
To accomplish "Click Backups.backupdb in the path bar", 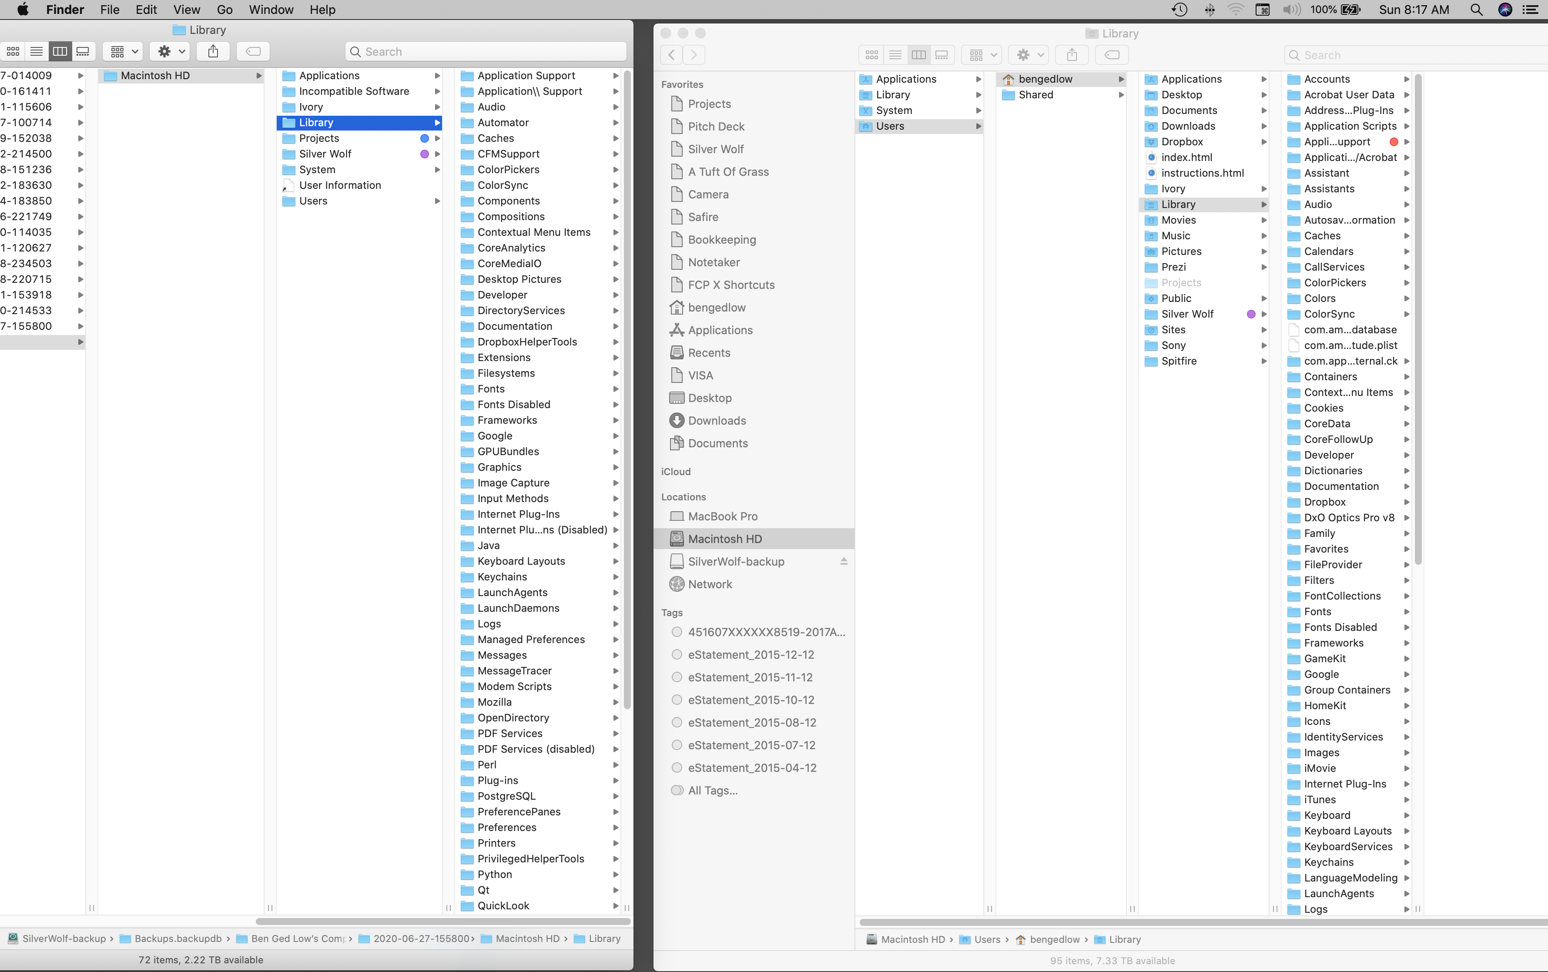I will [x=178, y=938].
